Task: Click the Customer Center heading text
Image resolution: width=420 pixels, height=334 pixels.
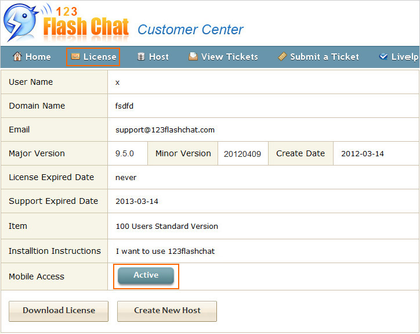Action: click(190, 30)
